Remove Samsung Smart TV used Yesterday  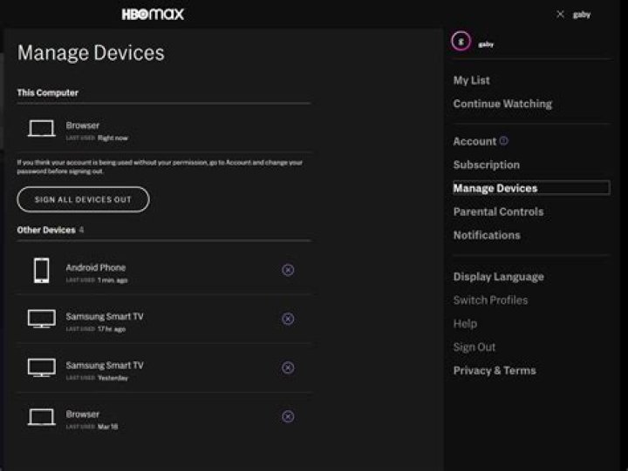click(x=288, y=367)
